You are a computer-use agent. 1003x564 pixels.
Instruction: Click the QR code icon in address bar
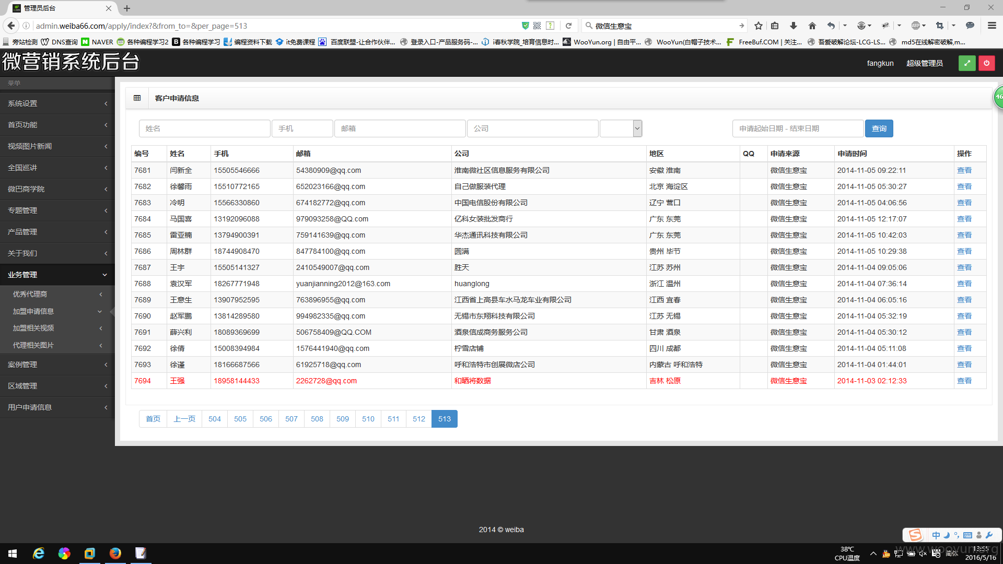point(537,26)
